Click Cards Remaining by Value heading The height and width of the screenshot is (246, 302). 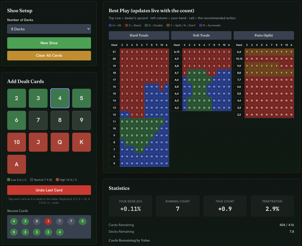[x=129, y=240]
